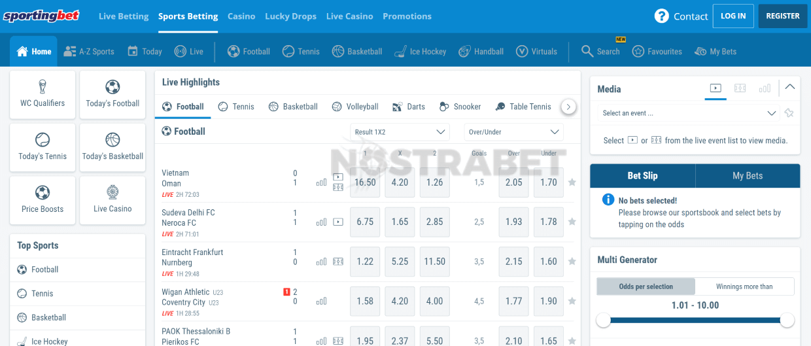Click right handle of odds range slider
This screenshot has height=346, width=811.
coord(787,320)
